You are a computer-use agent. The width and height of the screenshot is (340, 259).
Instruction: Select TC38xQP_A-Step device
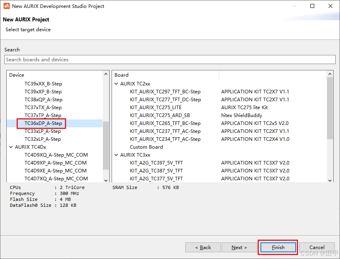coord(44,100)
